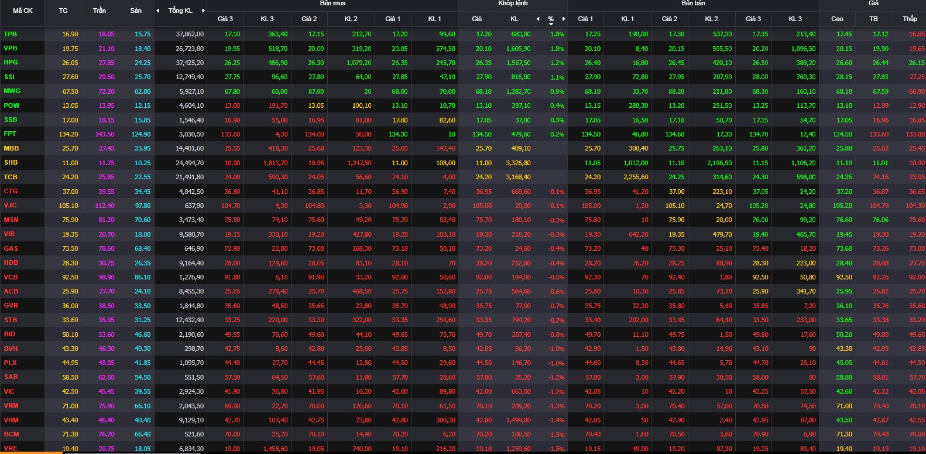
Task: Sort by TC reference price header
Action: 63,11
